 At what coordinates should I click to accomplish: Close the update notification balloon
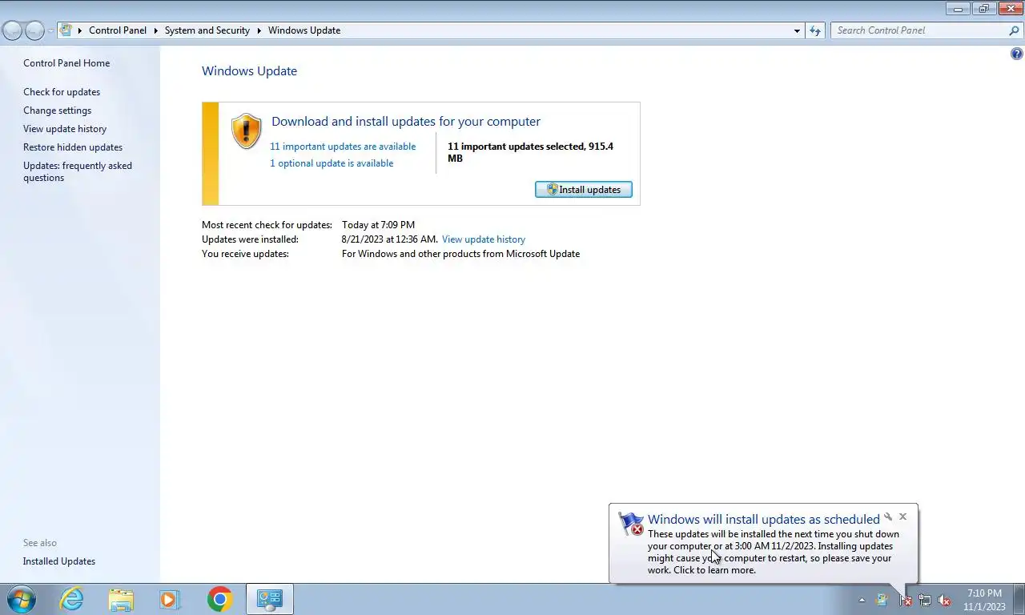click(903, 517)
